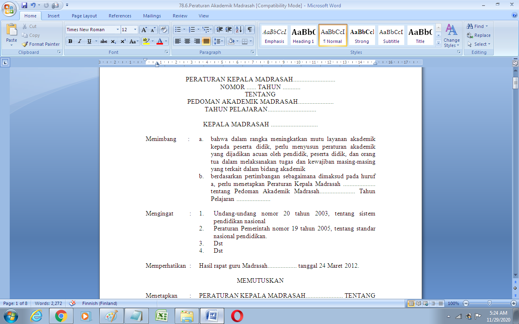
Task: Show paragraph formatting marks
Action: (250, 29)
